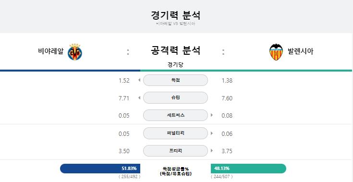Click the 비야레알 team name
This screenshot has height=182, width=353.
click(51, 51)
